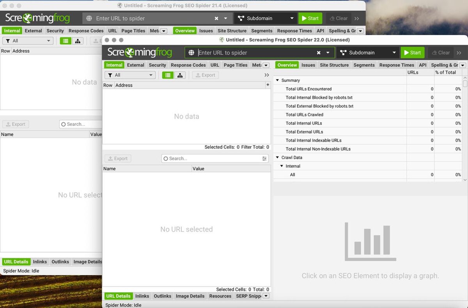Click the plus icon to add columns in front window
Screen dimensions: 468x308
(x=268, y=85)
